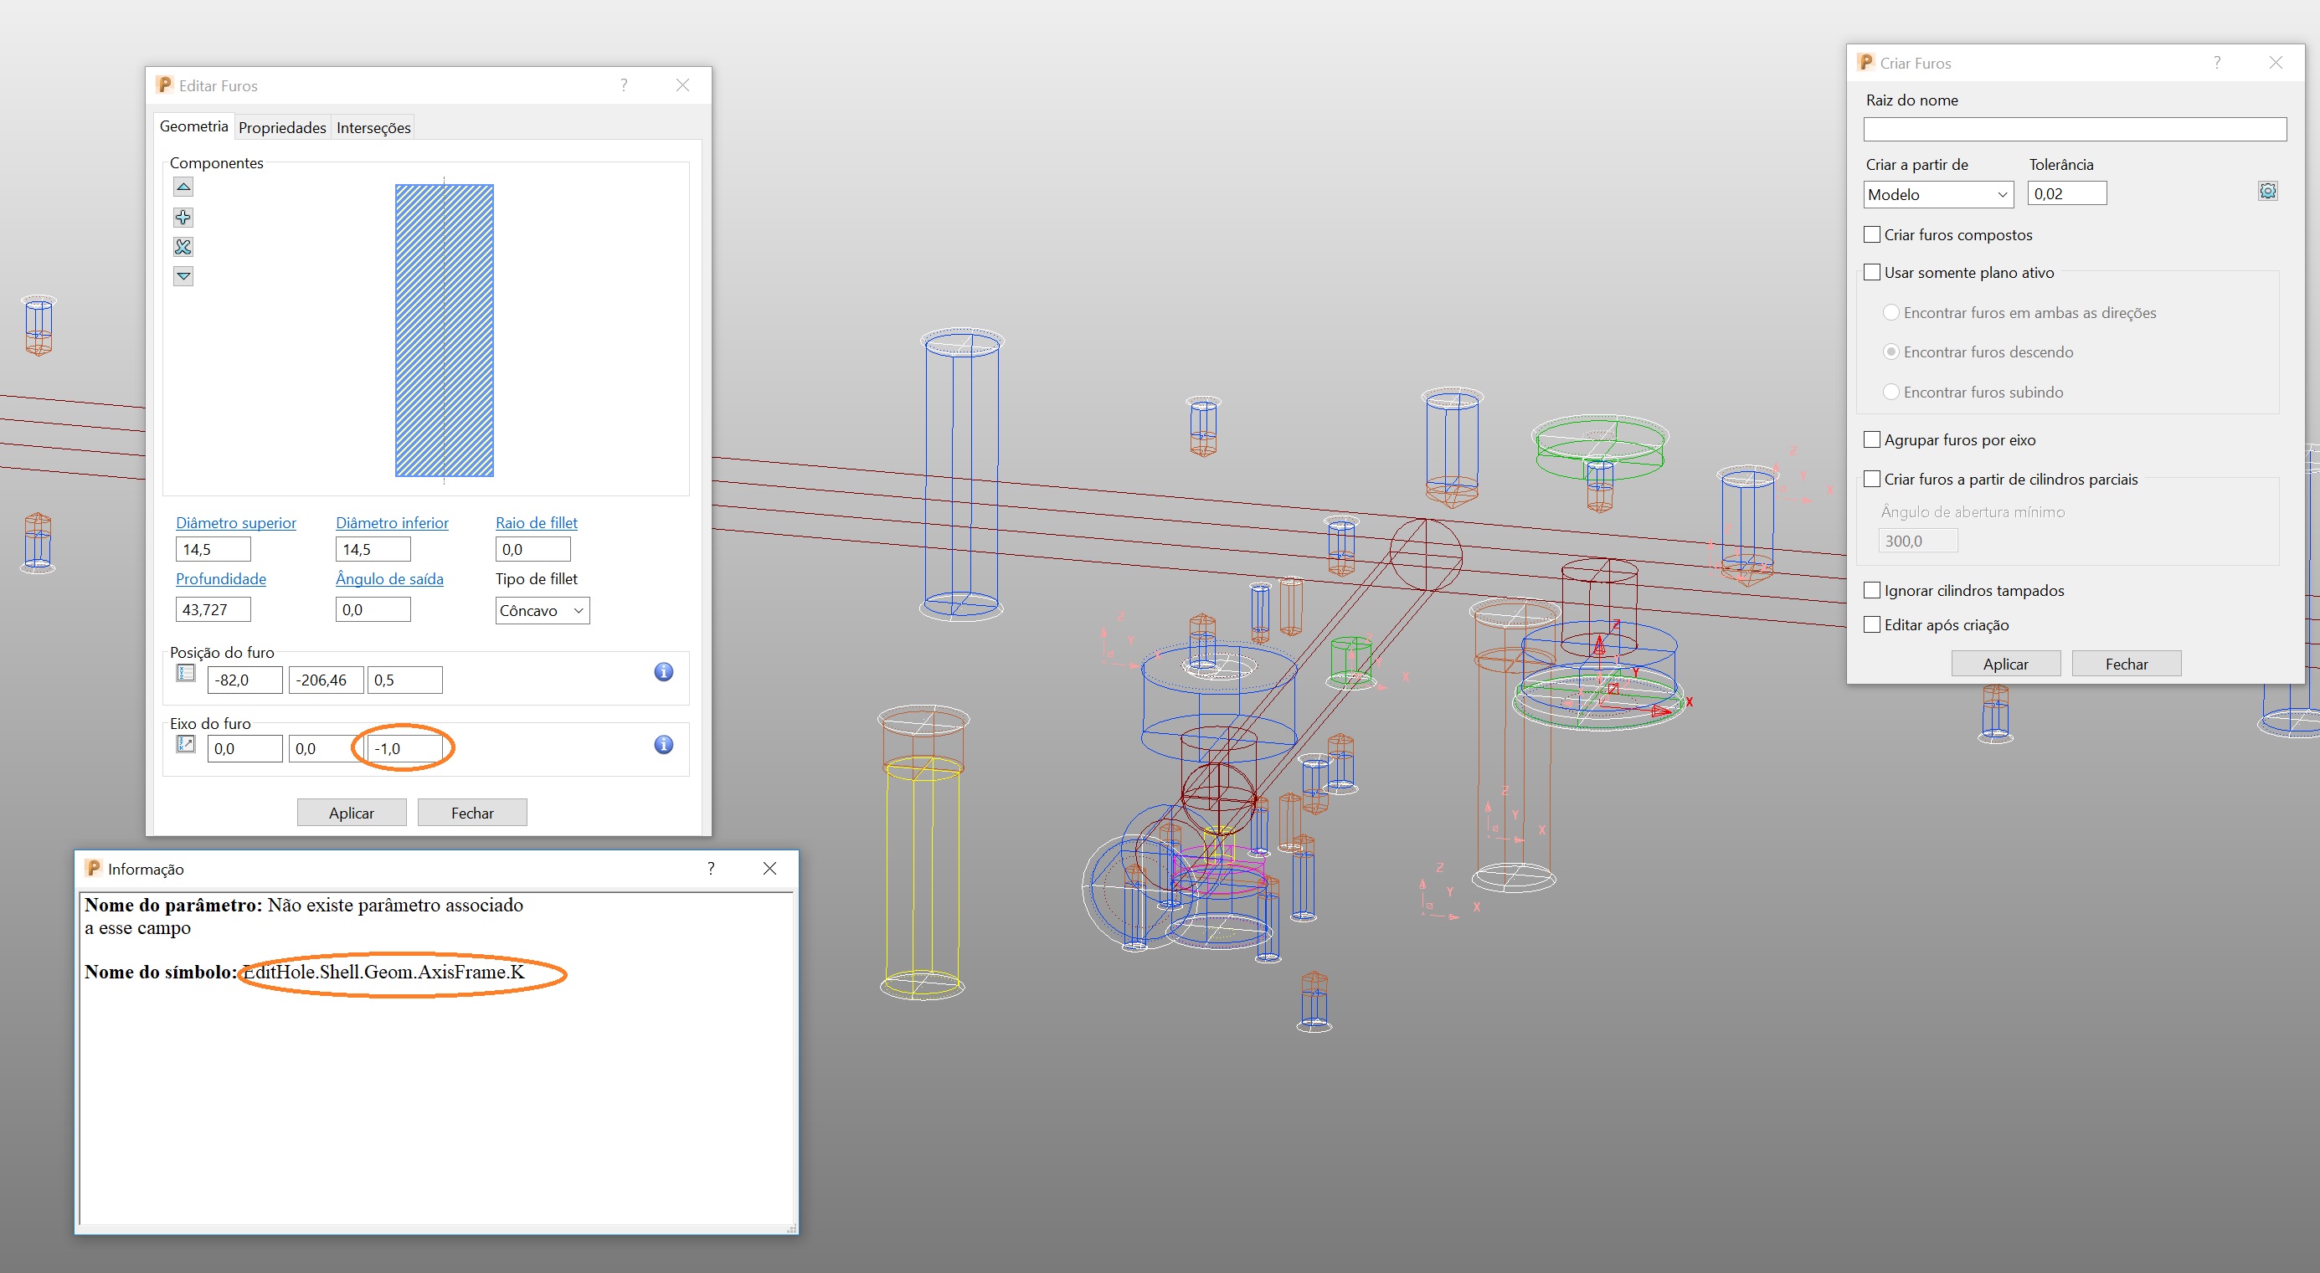Screen dimensions: 2320x1273
Task: Open Diâmetro superior link
Action: [x=236, y=523]
